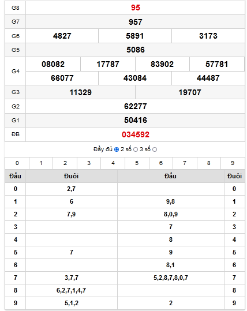
Task: Click the G4 result 43084
Action: (135, 78)
